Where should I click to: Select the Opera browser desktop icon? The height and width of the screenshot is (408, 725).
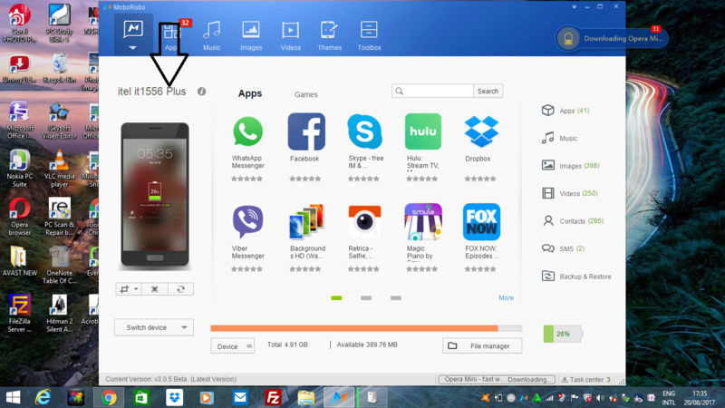(19, 217)
